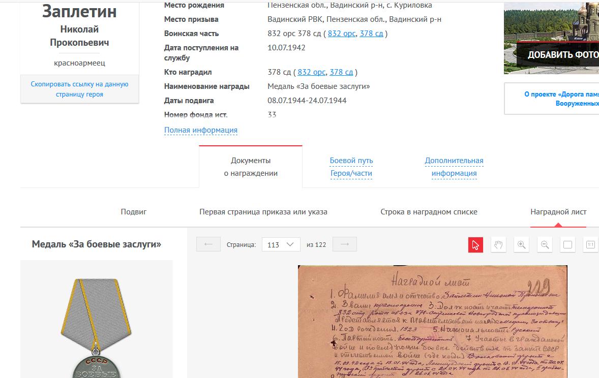Show document at 1:1 scale
Image resolution: width=599 pixels, height=378 pixels.
pyautogui.click(x=590, y=245)
